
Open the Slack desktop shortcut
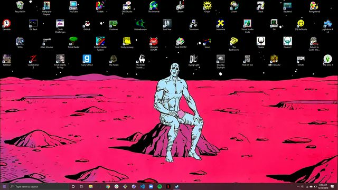point(260,7)
